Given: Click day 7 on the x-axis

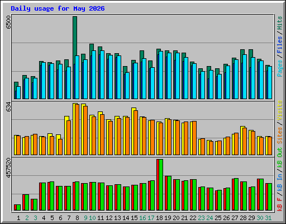Looking at the screenshot, I should pos(69,218).
